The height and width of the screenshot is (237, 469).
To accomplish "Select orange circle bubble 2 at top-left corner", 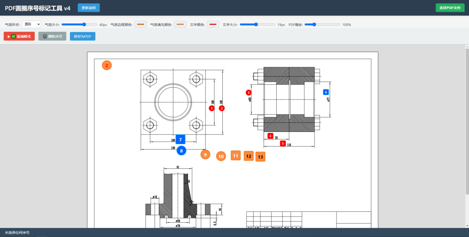I will pos(107,65).
